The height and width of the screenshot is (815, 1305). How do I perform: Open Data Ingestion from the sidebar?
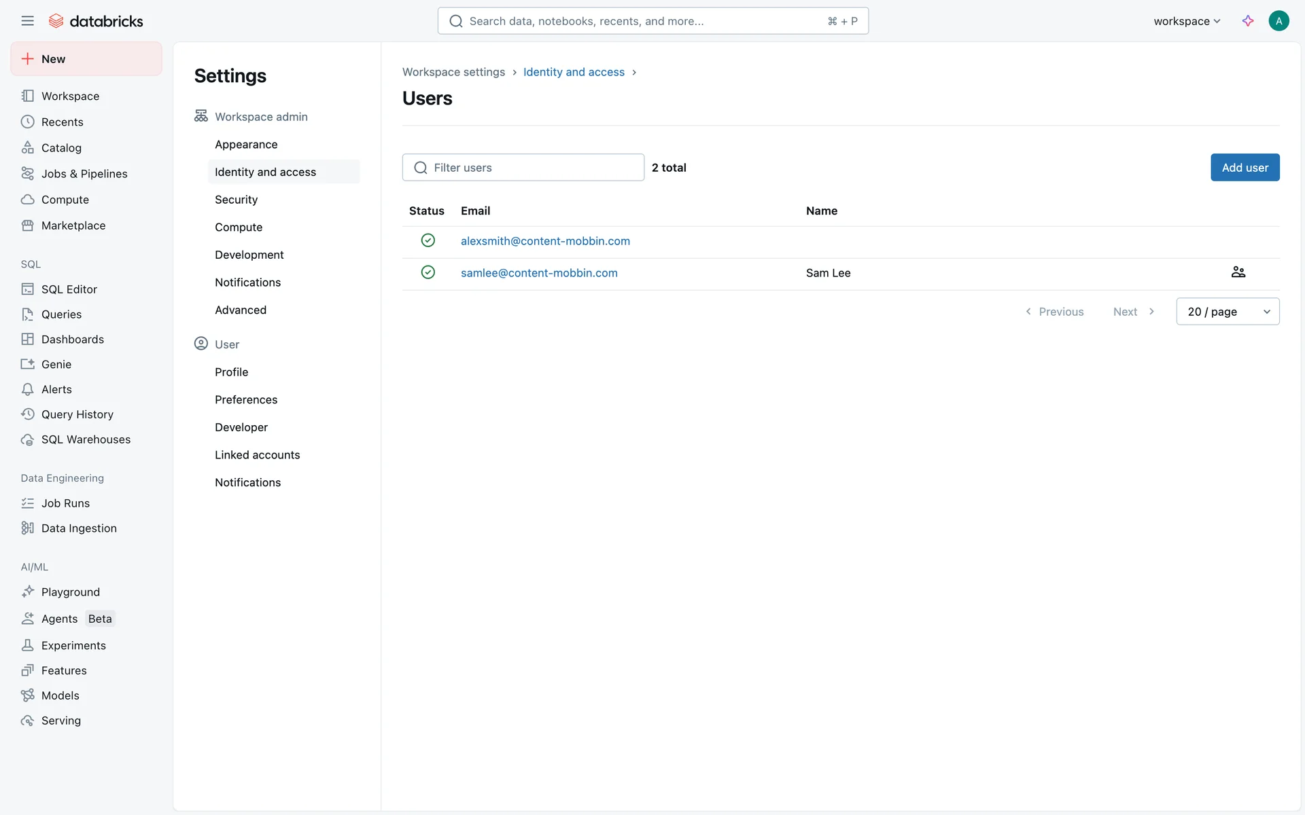click(x=79, y=528)
